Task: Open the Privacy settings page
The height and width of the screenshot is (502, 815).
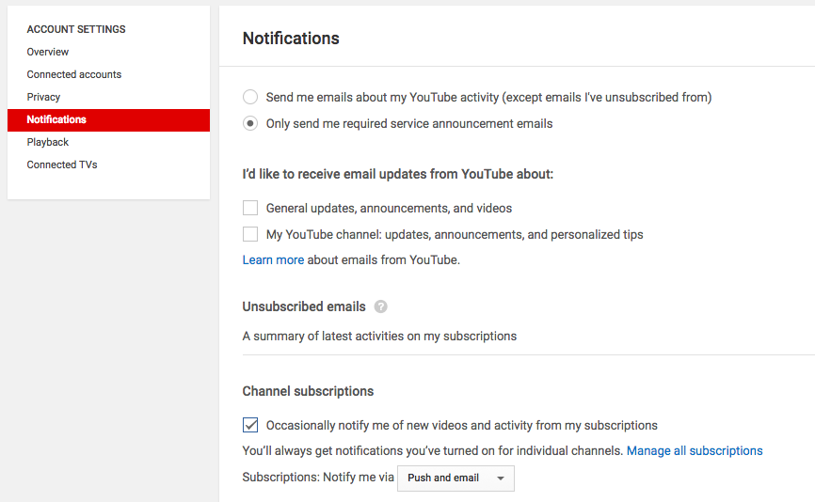Action: 43,97
